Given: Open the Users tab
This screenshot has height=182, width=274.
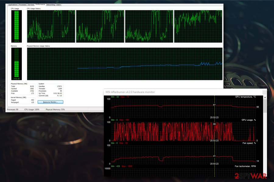Looking at the screenshot, I should 58,5.
